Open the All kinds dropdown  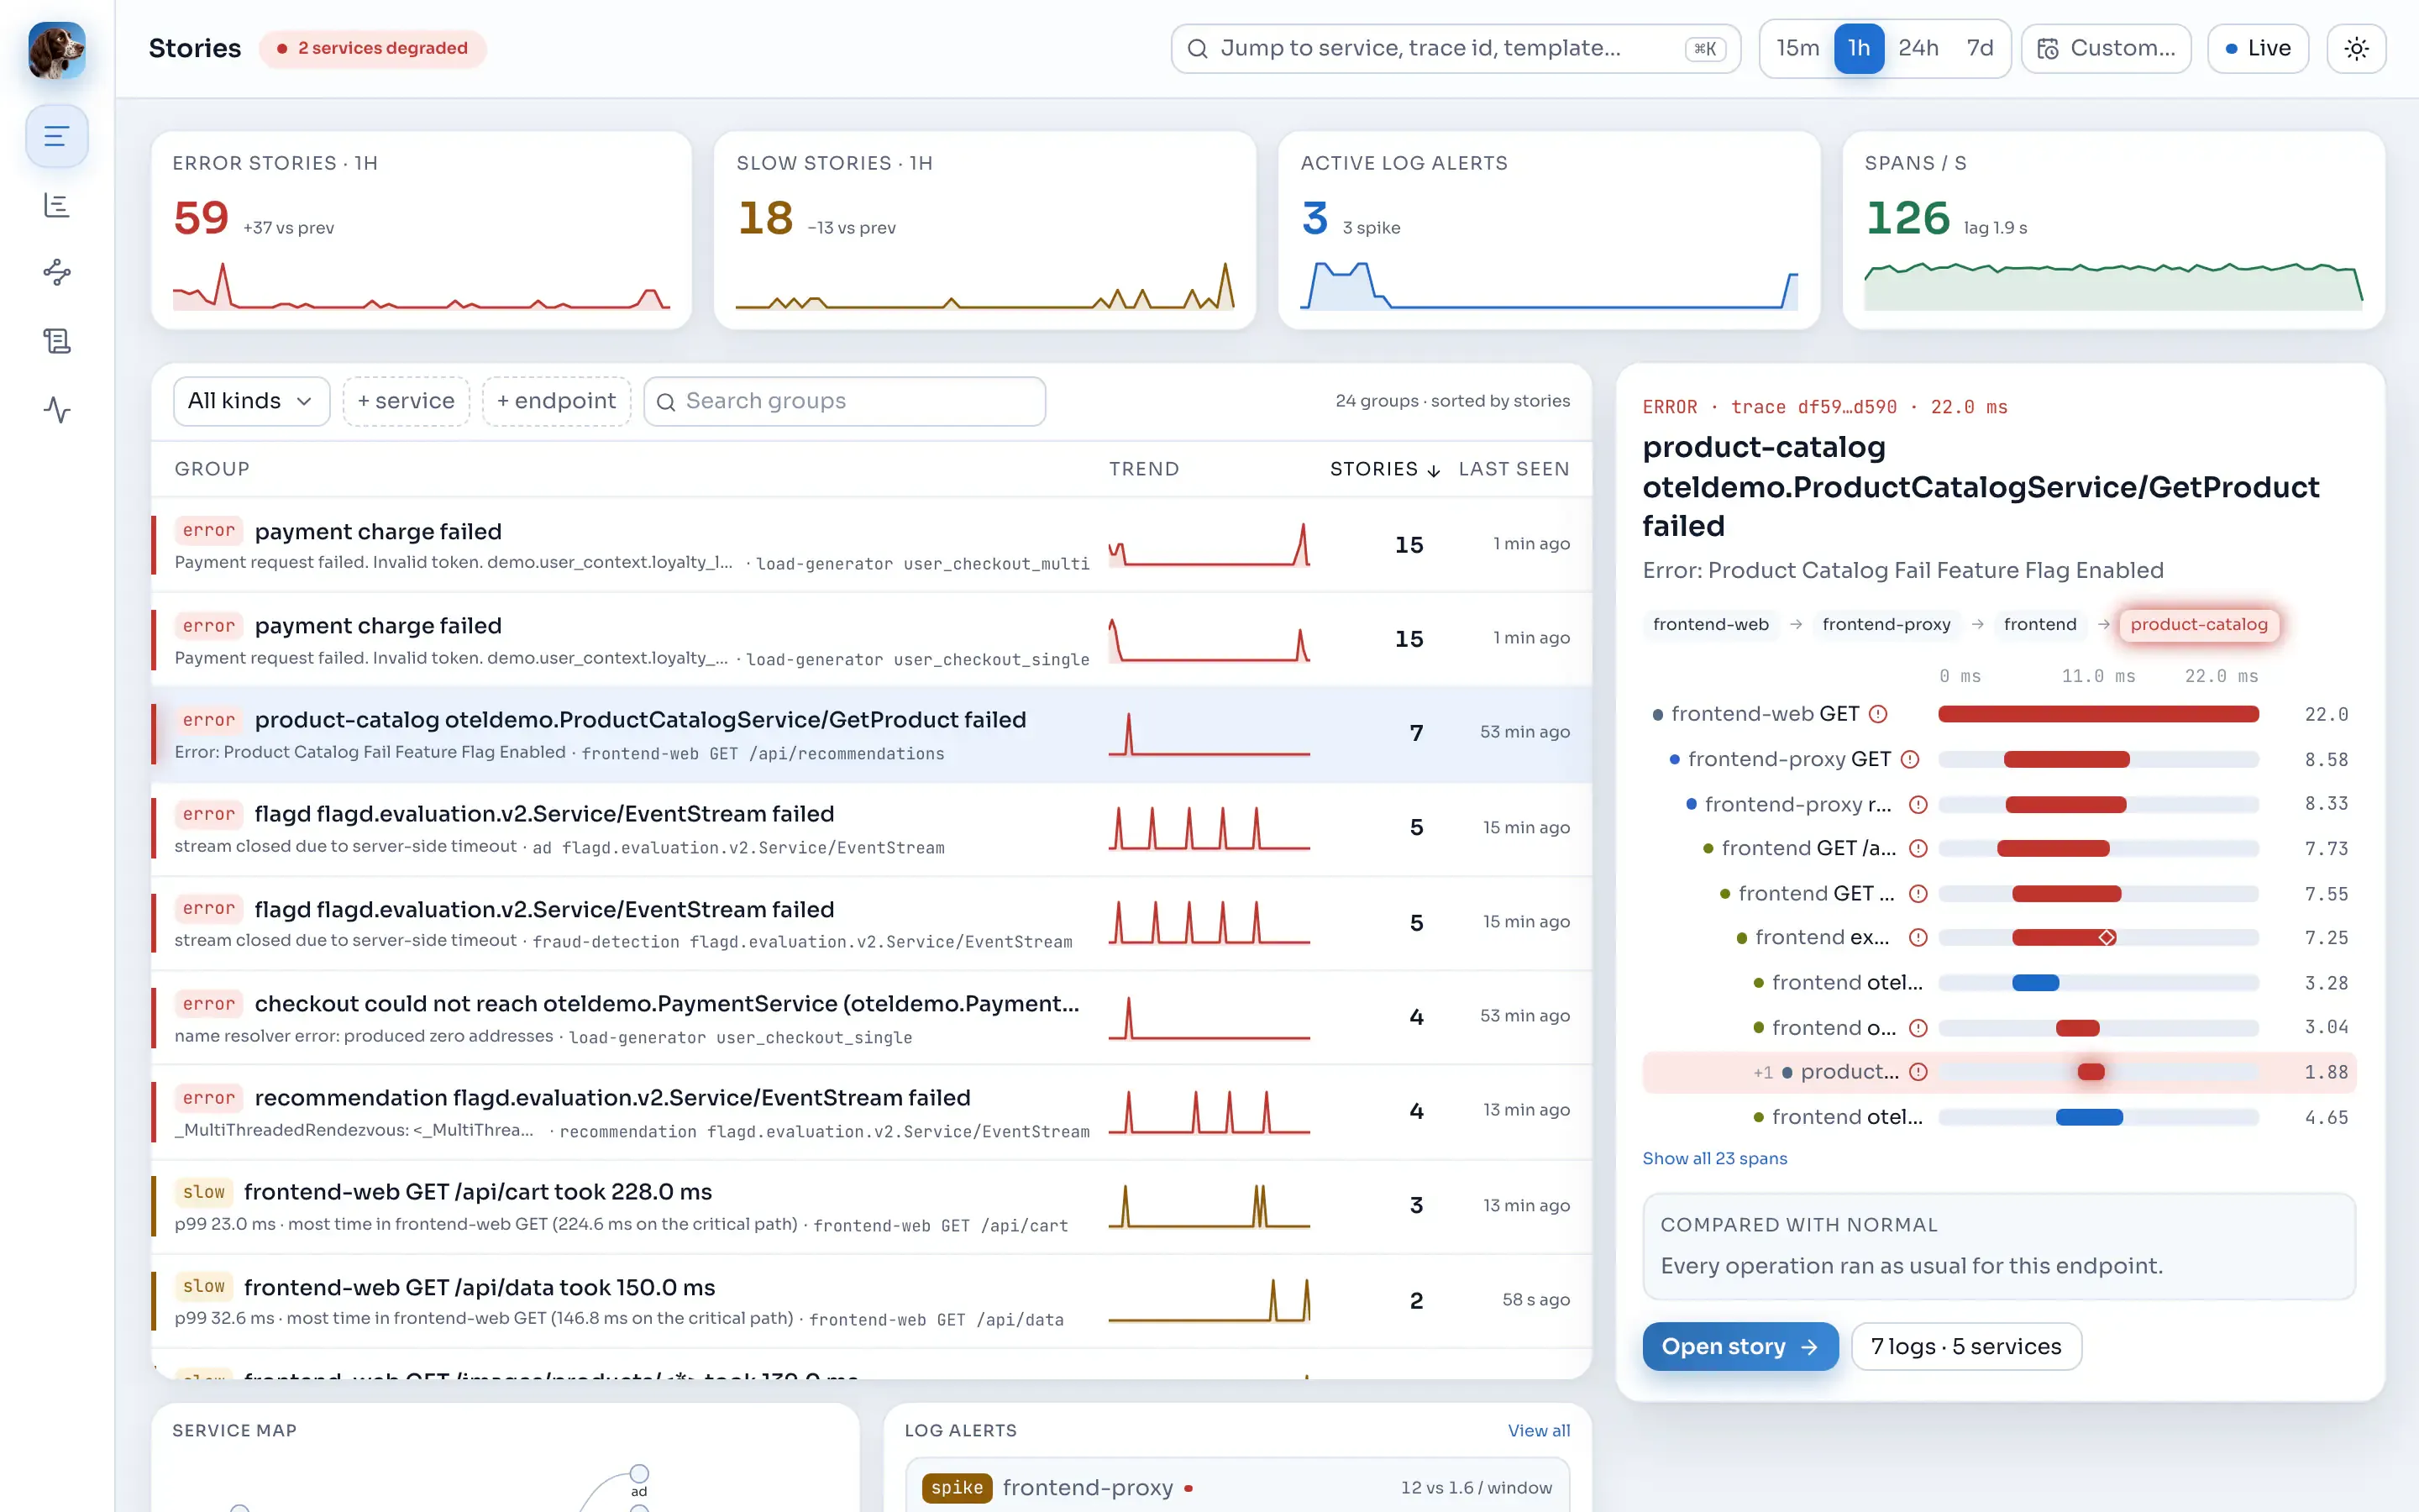(x=251, y=401)
